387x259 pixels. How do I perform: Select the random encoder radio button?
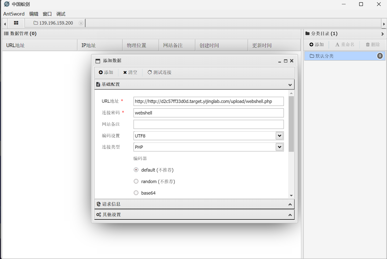click(136, 181)
